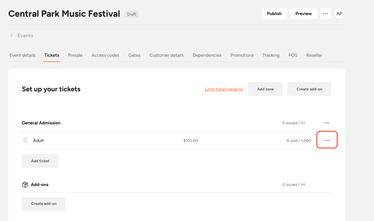The image size is (374, 221).
Task: Open the header more options ellipsis menu
Action: click(x=325, y=13)
